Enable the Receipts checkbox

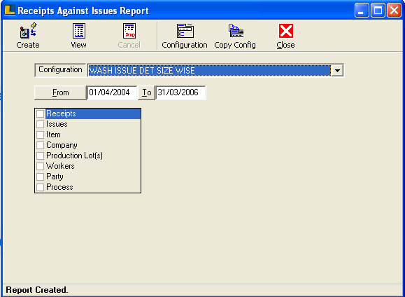pos(41,113)
